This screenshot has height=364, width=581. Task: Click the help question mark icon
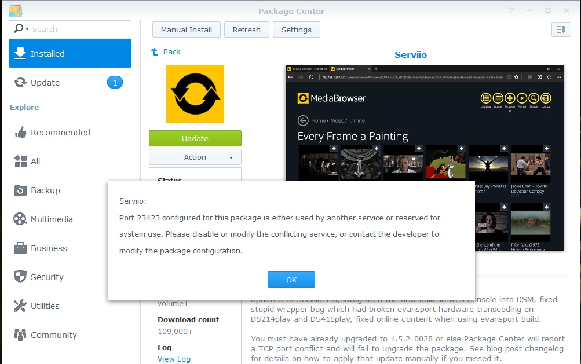511,10
